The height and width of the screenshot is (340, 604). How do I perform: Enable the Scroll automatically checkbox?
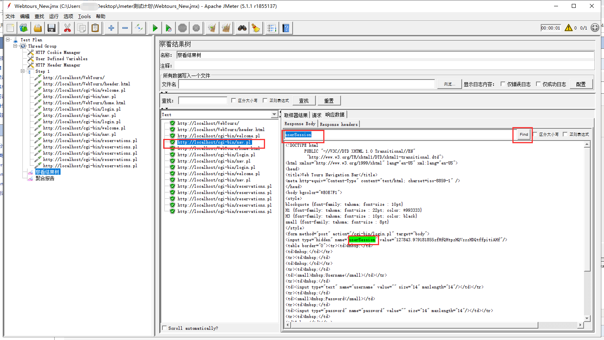pos(164,328)
